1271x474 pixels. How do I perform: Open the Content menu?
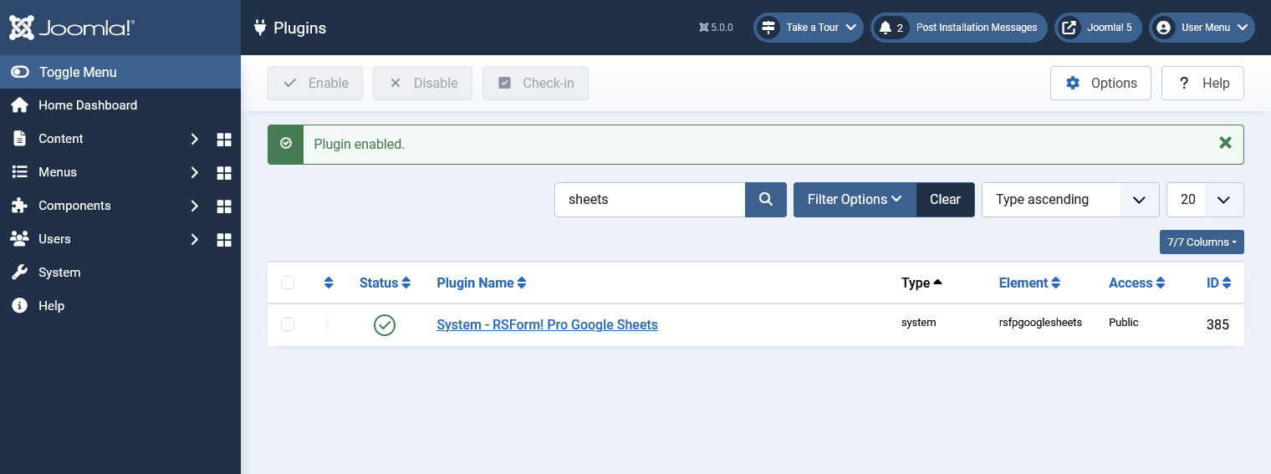pyautogui.click(x=60, y=139)
